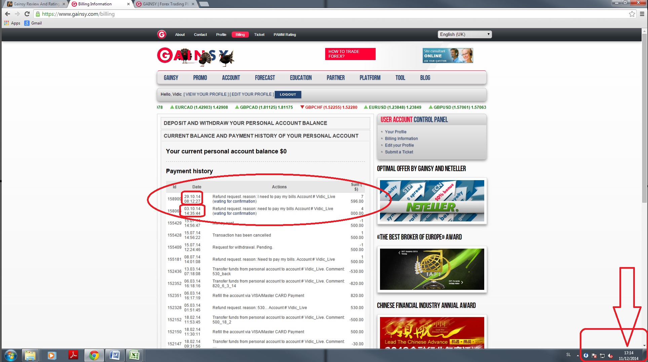The height and width of the screenshot is (362, 648).
Task: Open the Apps shortcut in bookmarks bar
Action: point(12,23)
